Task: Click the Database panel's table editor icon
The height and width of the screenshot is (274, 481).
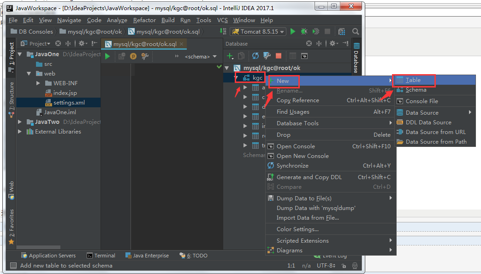Action: (293, 56)
